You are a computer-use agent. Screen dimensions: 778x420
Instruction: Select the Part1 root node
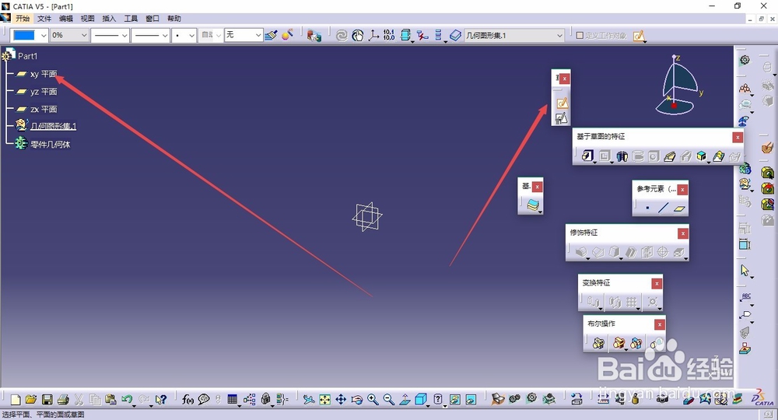[x=27, y=56]
